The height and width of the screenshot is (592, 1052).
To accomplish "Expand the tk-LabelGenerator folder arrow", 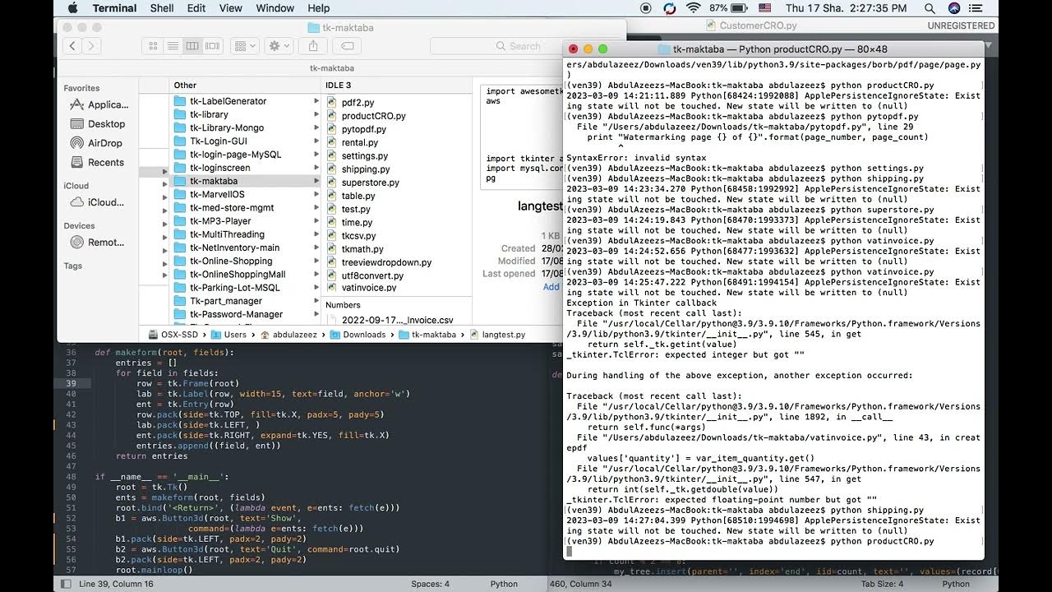I will pyautogui.click(x=316, y=101).
